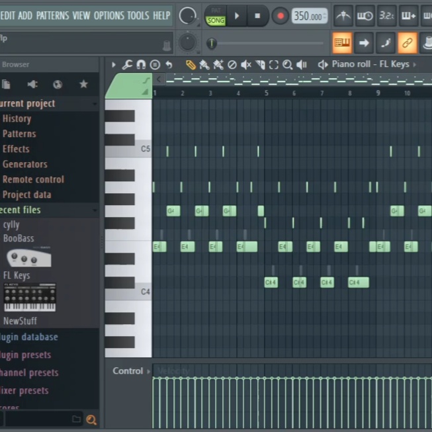The height and width of the screenshot is (432, 432).
Task: Click the metronome icon in the top toolbar
Action: tap(343, 16)
